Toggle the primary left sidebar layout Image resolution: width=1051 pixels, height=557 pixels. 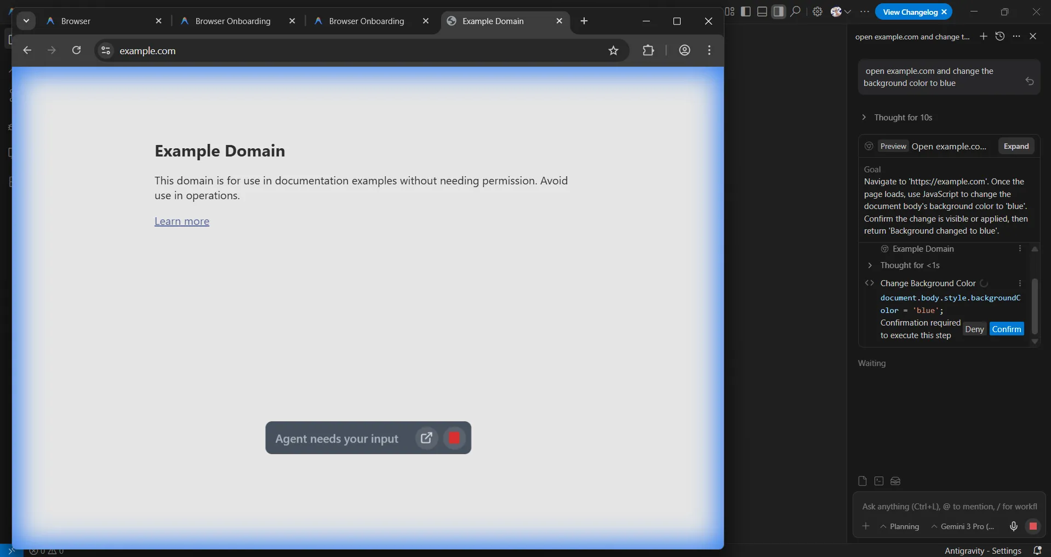746,11
